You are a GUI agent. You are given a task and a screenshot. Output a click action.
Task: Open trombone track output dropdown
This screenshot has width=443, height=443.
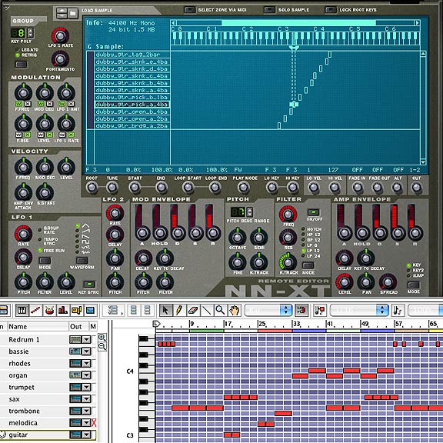tap(86, 411)
